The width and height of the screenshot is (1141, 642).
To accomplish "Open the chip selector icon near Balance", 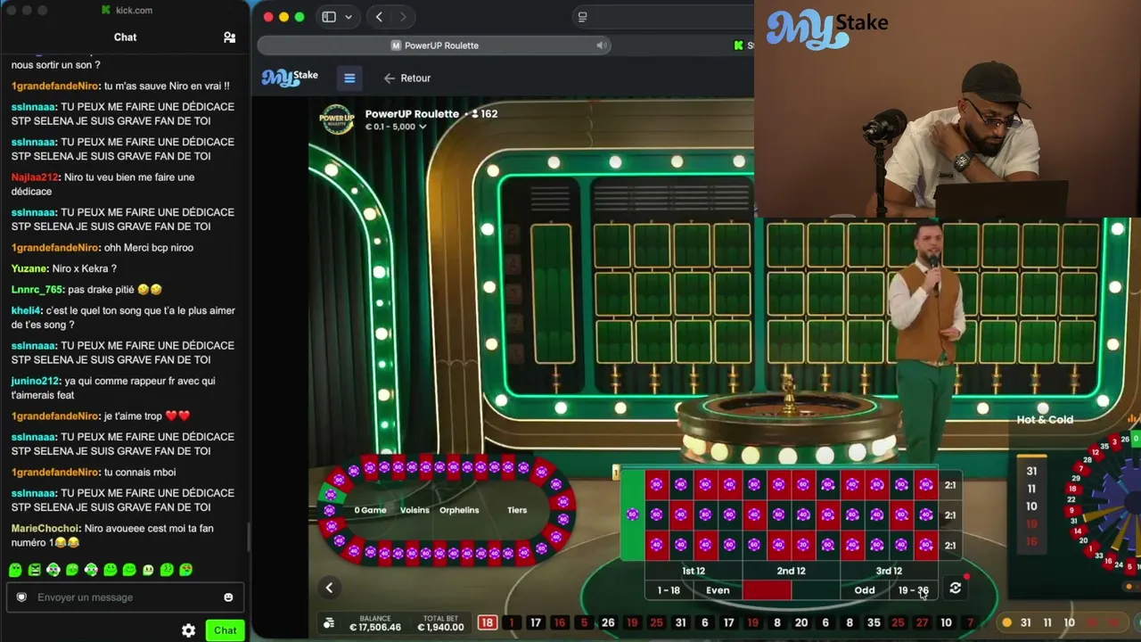I will 329,623.
